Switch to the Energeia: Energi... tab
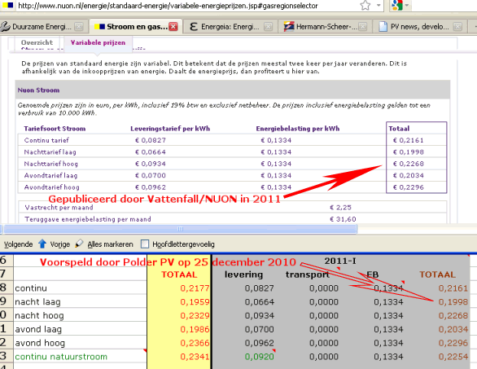This screenshot has height=369, width=477. click(x=230, y=27)
